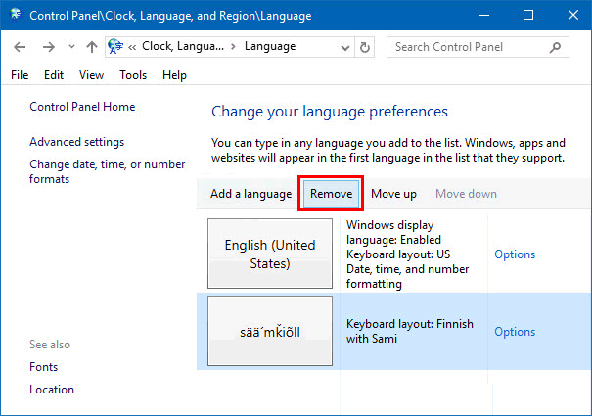592x416 pixels.
Task: Click the Forward navigation arrow
Action: pos(48,47)
